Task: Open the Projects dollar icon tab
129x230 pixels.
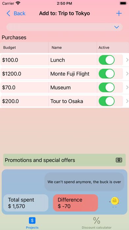Action: pos(32,220)
